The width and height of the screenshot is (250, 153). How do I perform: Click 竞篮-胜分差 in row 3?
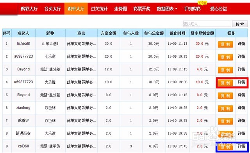coord(50,69)
